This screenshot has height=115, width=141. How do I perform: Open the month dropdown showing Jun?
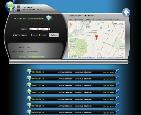point(33,29)
